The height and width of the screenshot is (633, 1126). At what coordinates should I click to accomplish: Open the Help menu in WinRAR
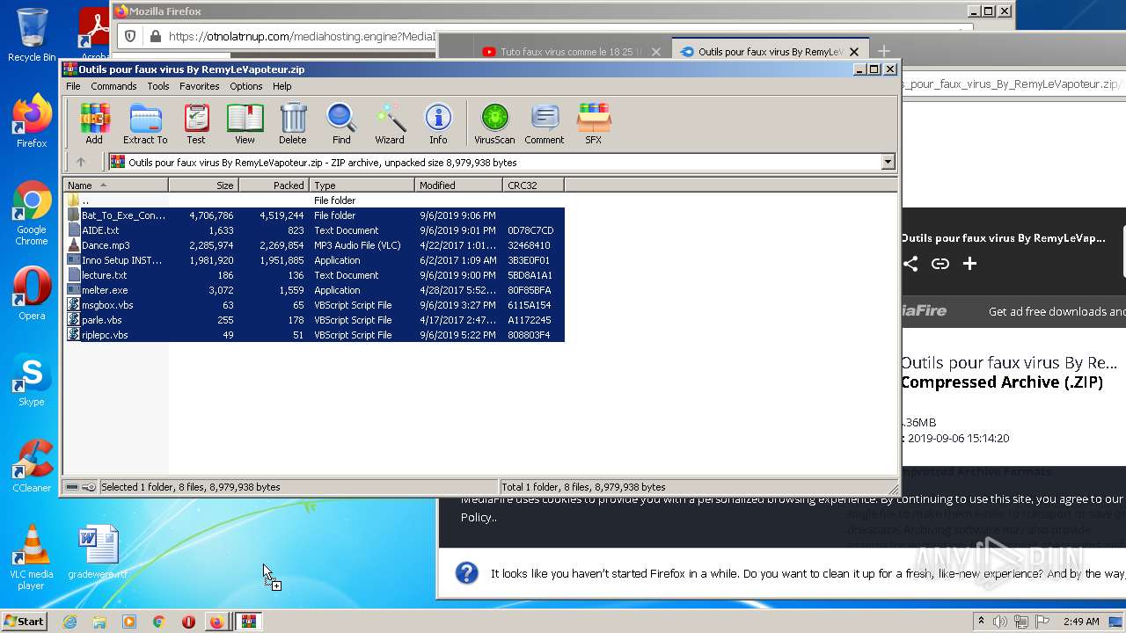[282, 86]
